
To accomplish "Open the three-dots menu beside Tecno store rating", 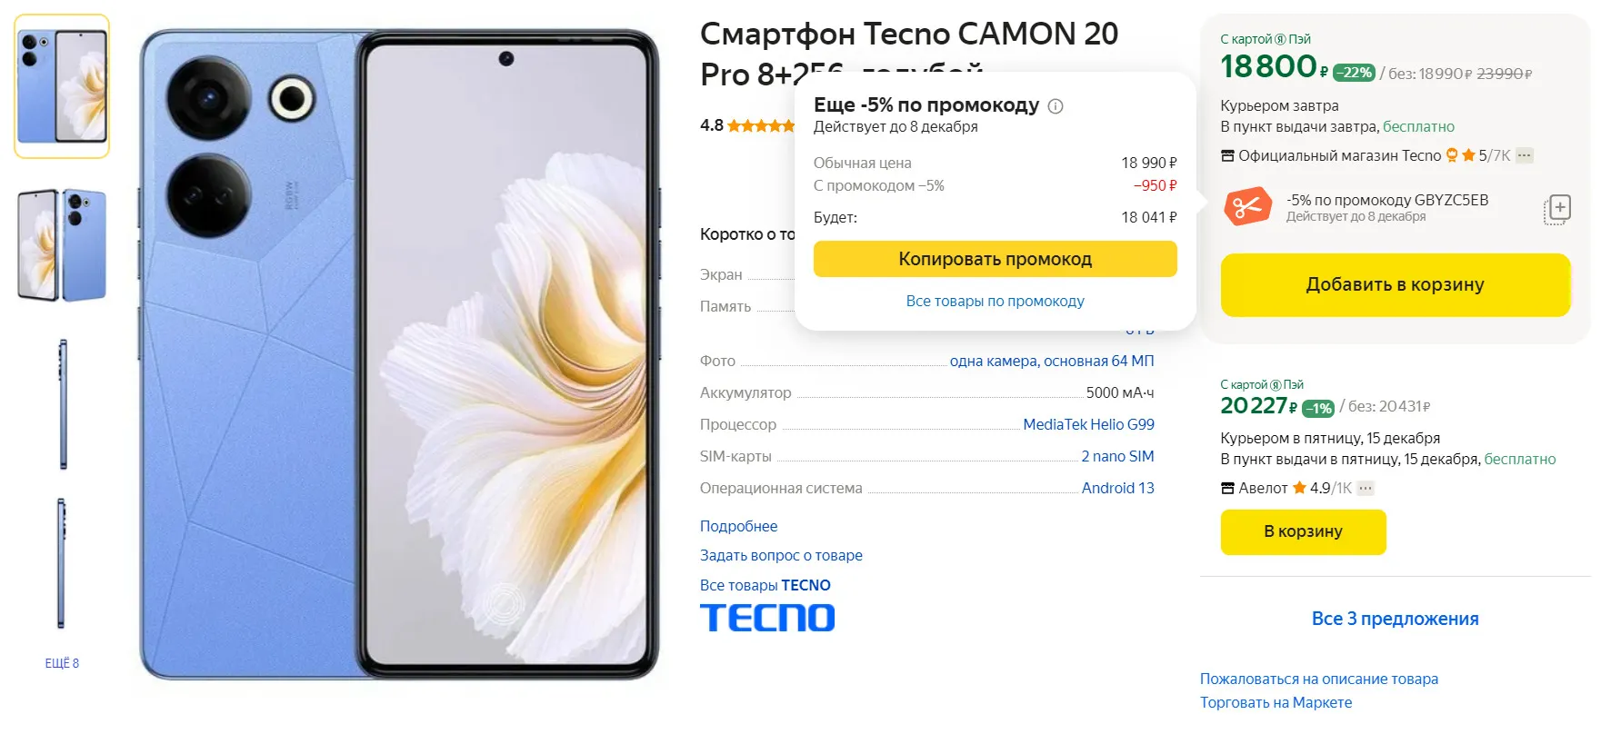I will 1525,155.
